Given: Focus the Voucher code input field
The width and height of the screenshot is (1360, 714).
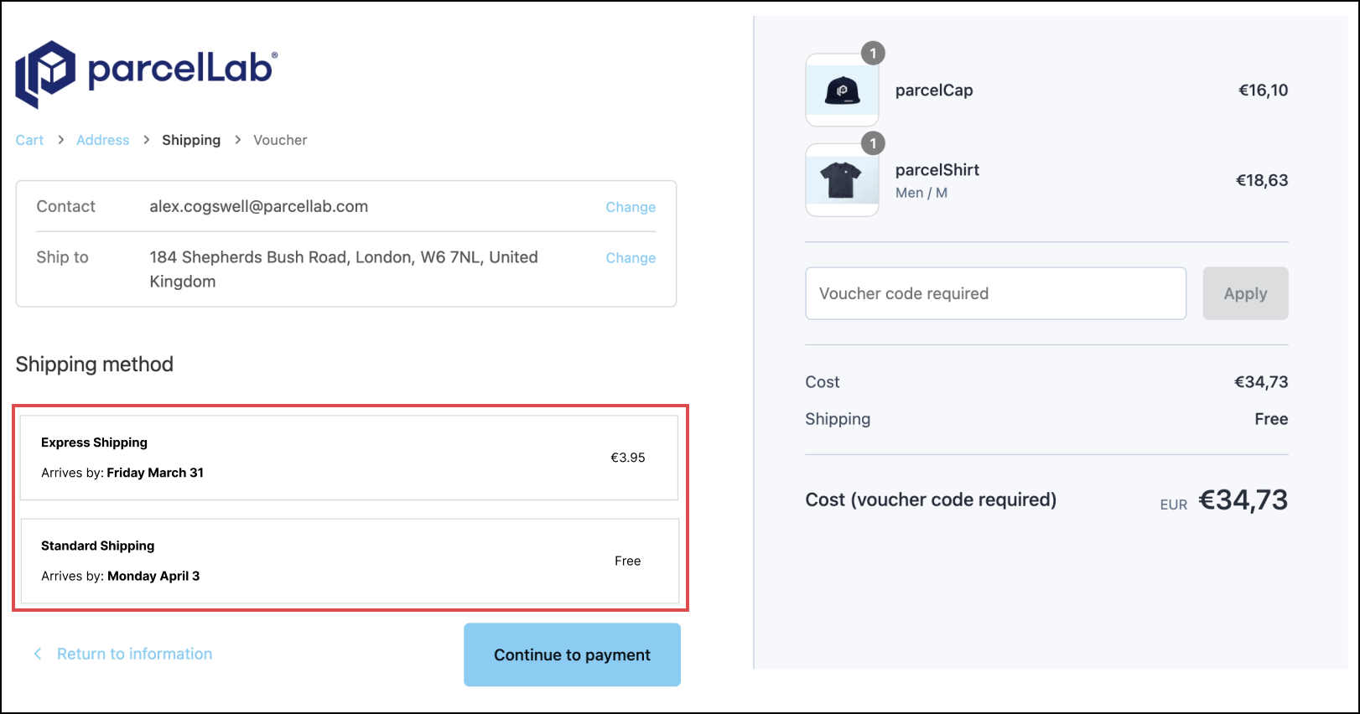Looking at the screenshot, I should [x=995, y=293].
